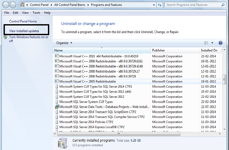Click icon of Visual C++ 2008 x86 9.0.30729.4148

coord(57,66)
